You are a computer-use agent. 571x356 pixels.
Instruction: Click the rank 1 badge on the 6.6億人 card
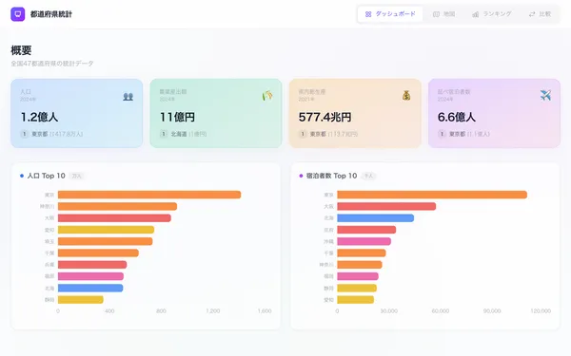coord(442,134)
